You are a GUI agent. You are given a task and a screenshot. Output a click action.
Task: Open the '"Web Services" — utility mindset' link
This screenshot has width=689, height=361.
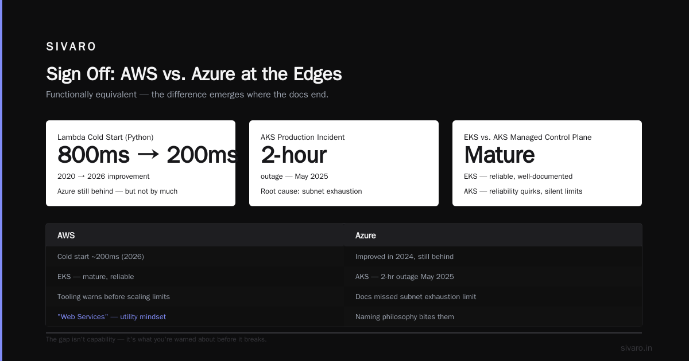pyautogui.click(x=111, y=317)
